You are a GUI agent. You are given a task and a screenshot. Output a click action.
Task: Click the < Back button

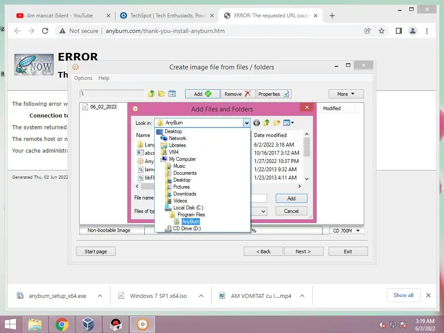[x=263, y=251]
